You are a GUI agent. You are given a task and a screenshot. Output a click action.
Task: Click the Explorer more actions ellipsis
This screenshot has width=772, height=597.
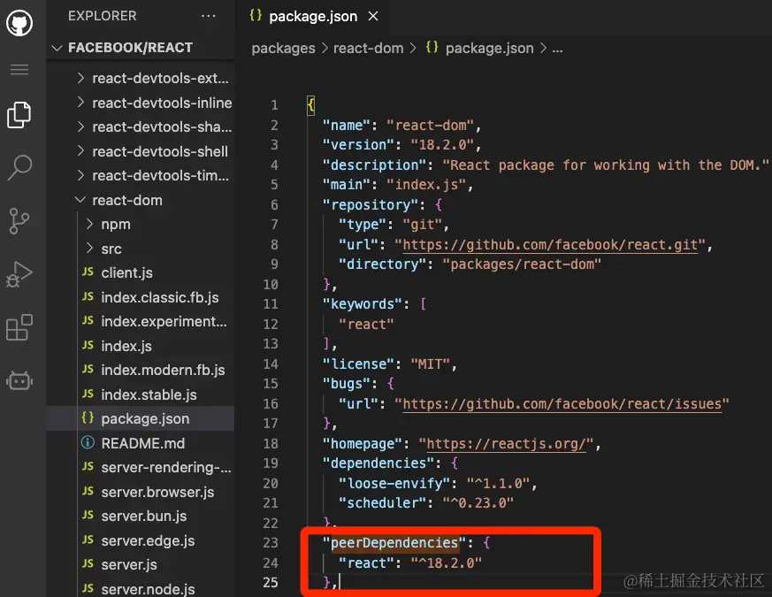[x=208, y=15]
